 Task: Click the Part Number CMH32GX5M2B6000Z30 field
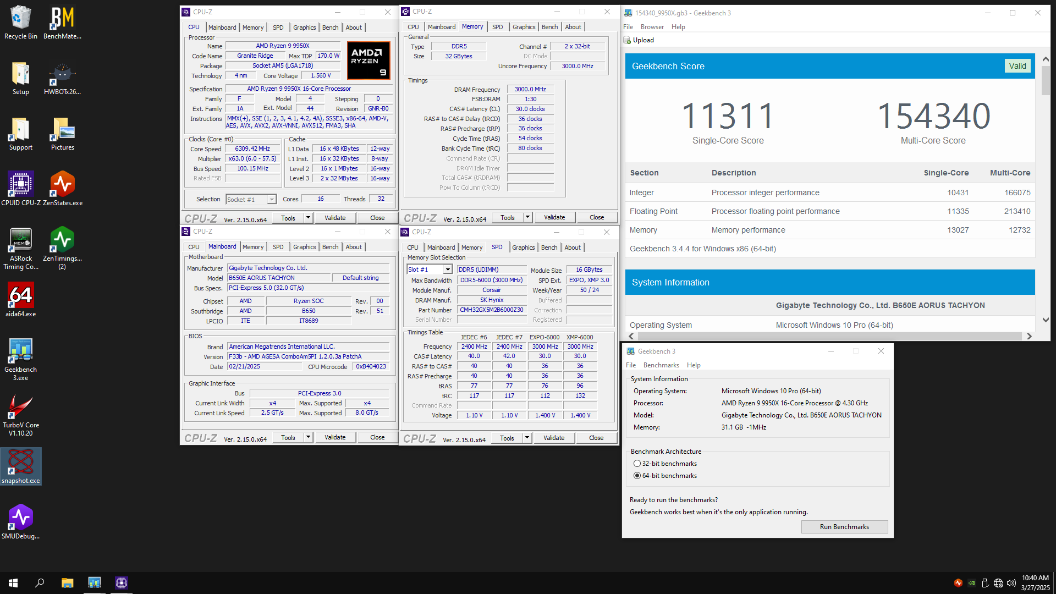coord(492,310)
